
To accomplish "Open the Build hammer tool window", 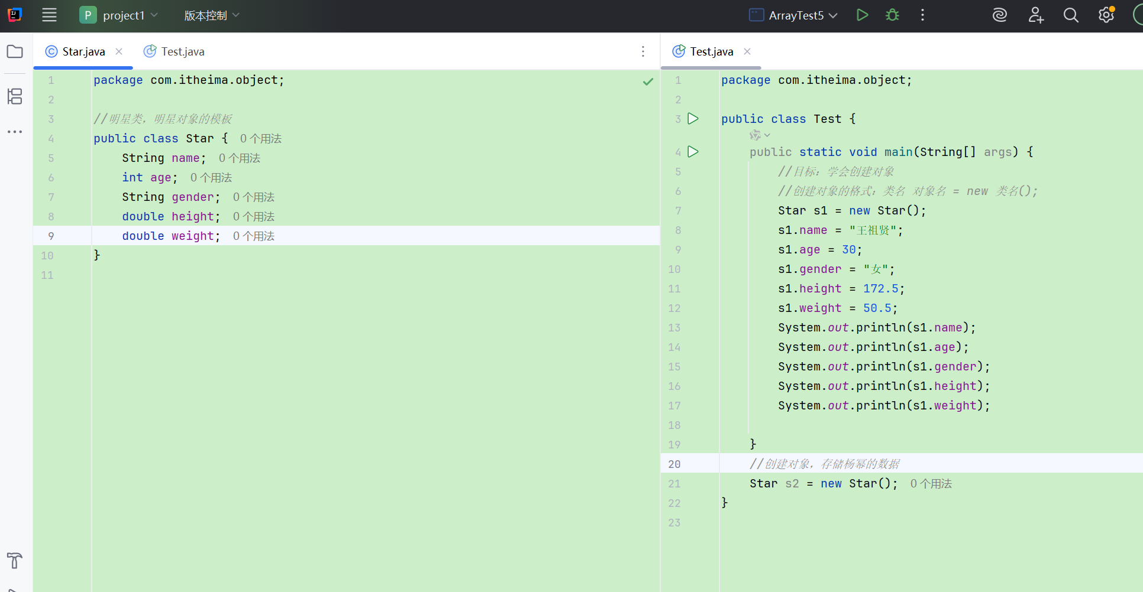I will (x=15, y=560).
